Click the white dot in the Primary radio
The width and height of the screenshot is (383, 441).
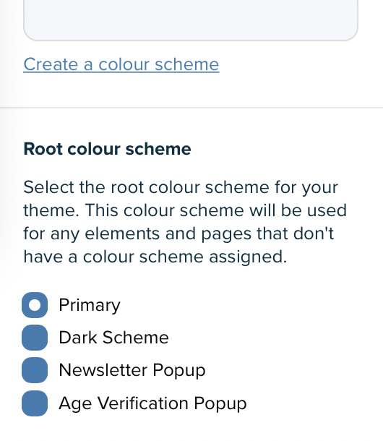(35, 305)
